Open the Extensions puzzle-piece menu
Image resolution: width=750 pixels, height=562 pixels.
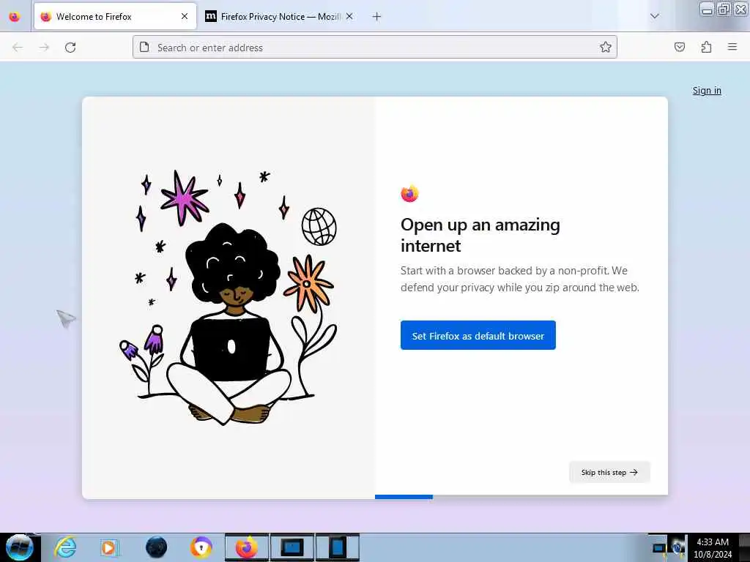pyautogui.click(x=706, y=47)
